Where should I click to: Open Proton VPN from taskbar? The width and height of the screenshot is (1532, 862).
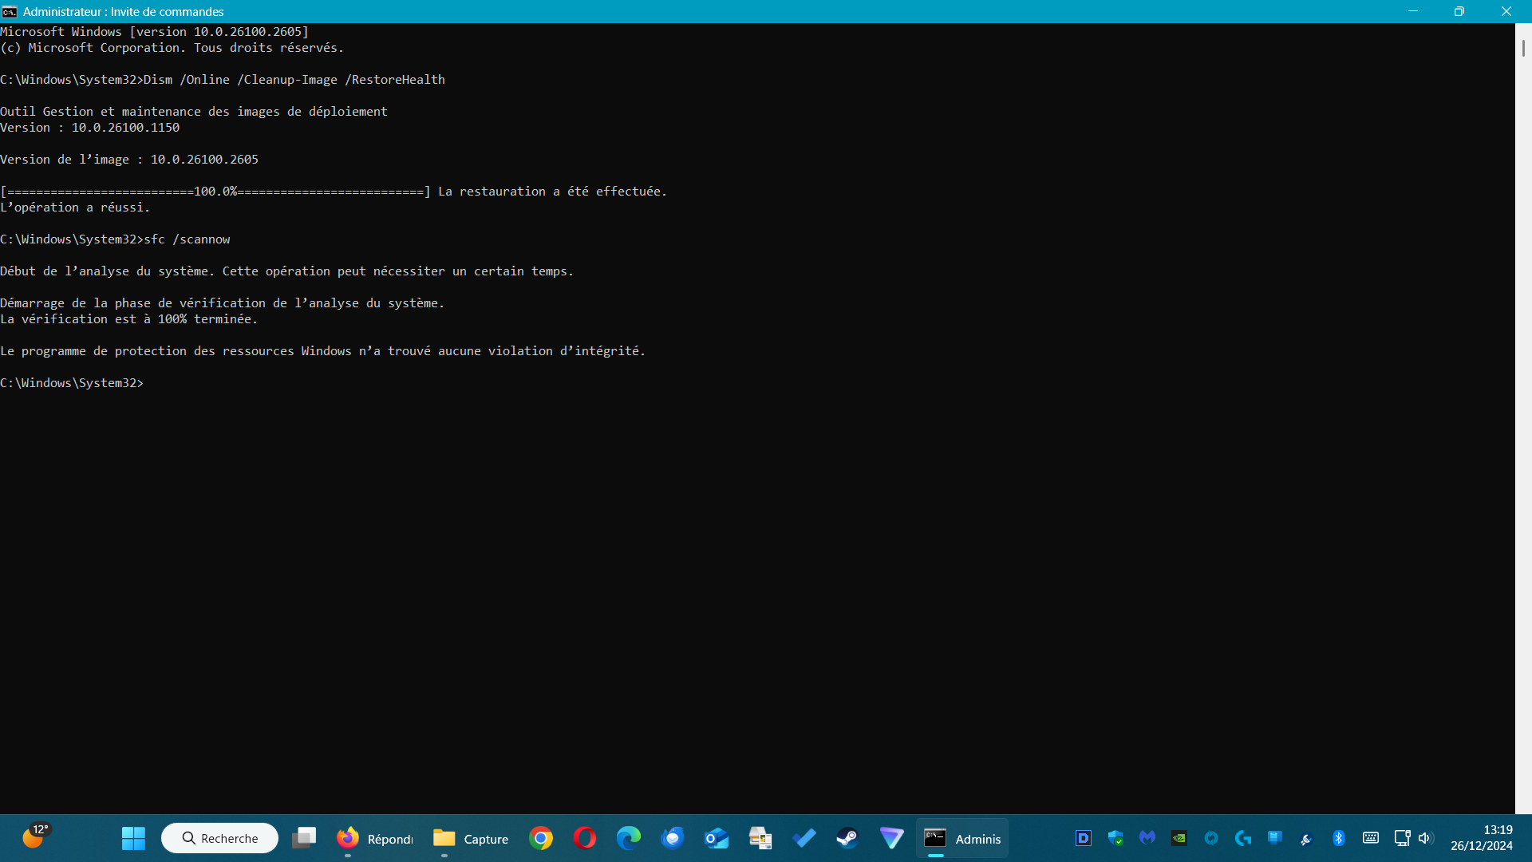click(891, 838)
